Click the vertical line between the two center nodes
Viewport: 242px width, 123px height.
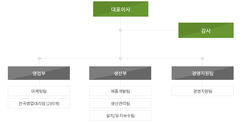tap(120, 44)
